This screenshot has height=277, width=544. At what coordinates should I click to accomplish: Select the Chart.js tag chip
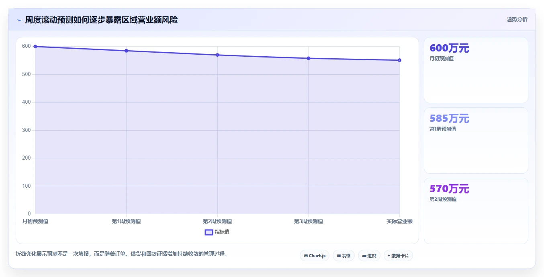click(x=315, y=256)
